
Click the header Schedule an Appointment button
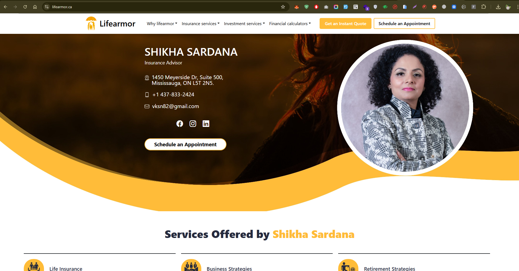pos(404,23)
